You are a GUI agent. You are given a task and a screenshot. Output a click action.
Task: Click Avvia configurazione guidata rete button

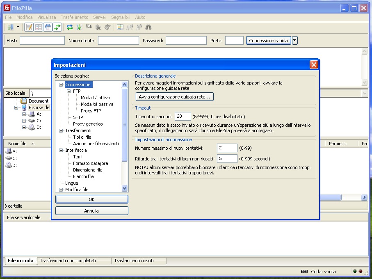(174, 97)
